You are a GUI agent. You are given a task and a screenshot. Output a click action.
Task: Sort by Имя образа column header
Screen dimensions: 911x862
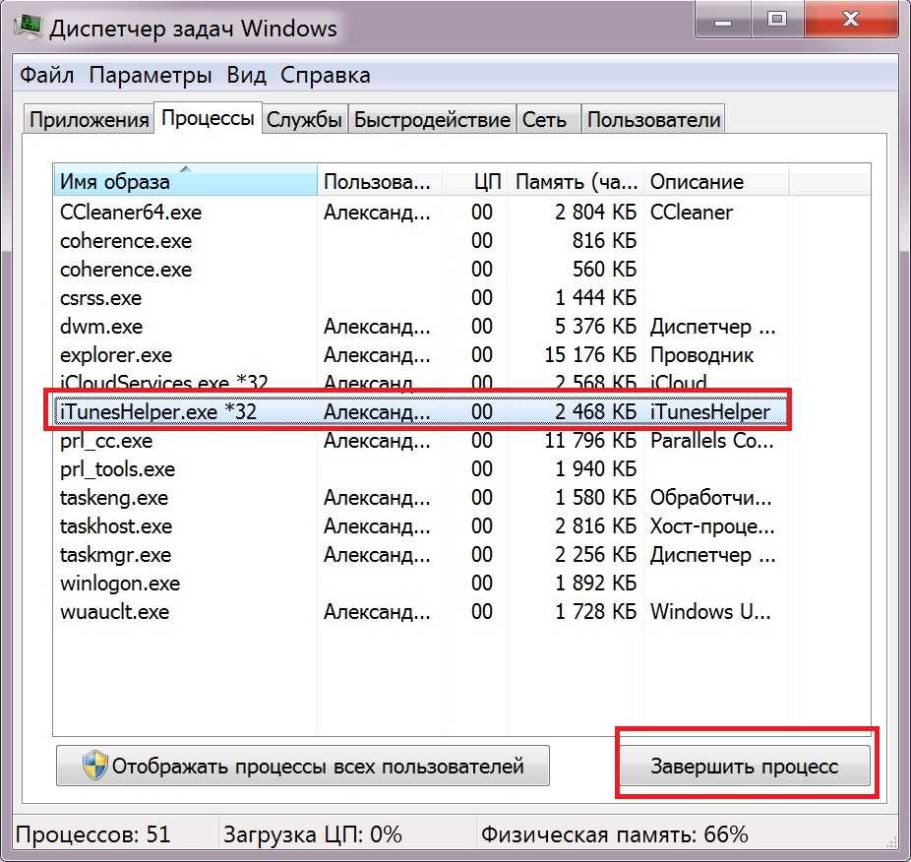[185, 181]
